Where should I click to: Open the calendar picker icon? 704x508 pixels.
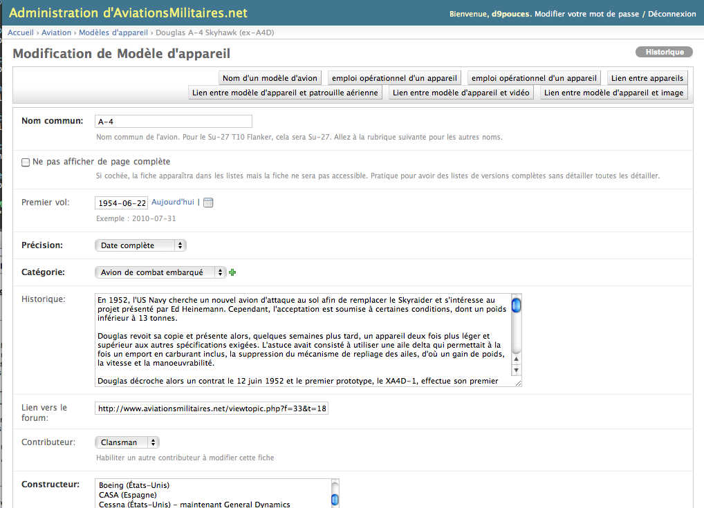point(208,203)
